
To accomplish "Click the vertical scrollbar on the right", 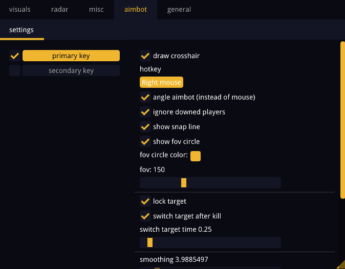I will [x=342, y=120].
